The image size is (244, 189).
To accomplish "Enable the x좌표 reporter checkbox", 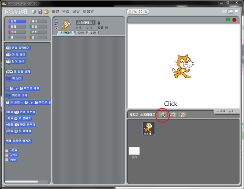I will click(x=6, y=150).
